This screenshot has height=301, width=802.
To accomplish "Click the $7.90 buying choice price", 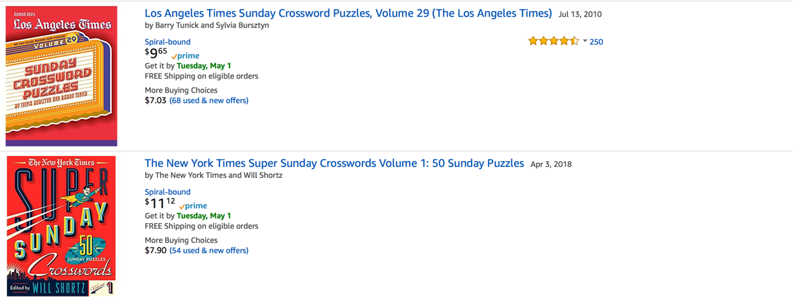I will point(155,251).
